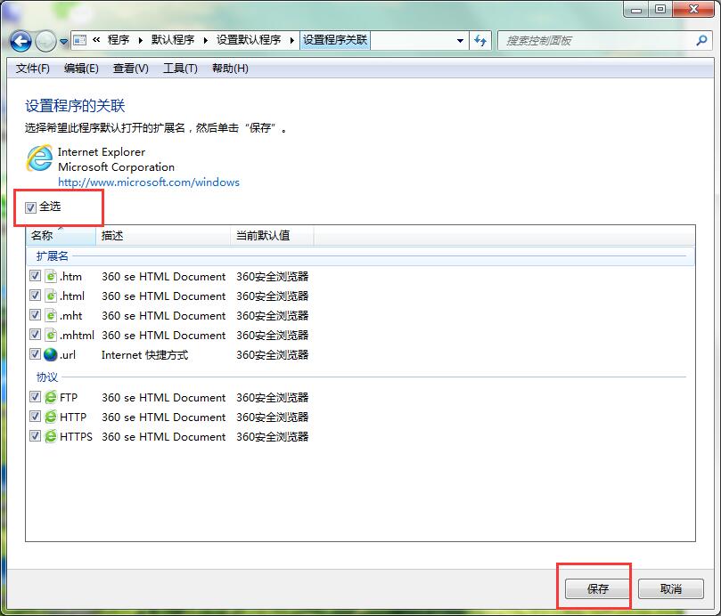
Task: Click the 'Internet 快捷方式' description
Action: pos(145,354)
